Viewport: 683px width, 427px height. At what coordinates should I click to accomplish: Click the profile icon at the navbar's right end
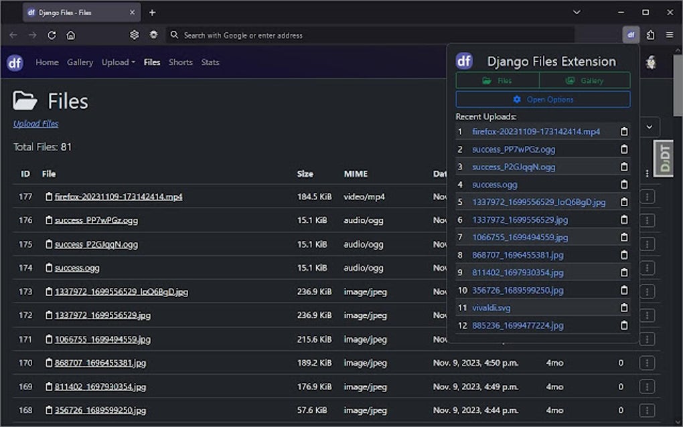pos(651,62)
